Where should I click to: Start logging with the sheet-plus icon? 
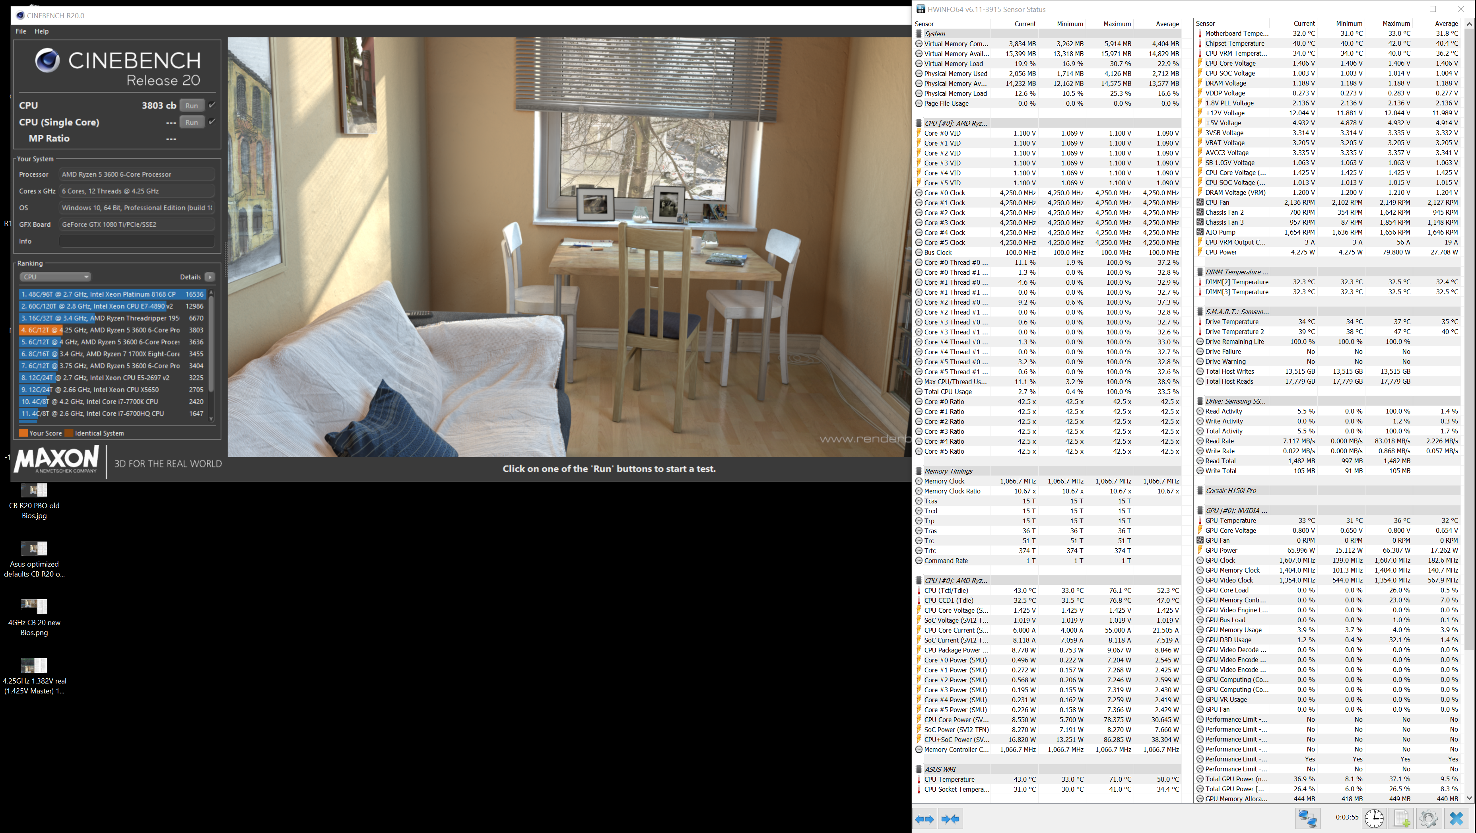pyautogui.click(x=1402, y=818)
